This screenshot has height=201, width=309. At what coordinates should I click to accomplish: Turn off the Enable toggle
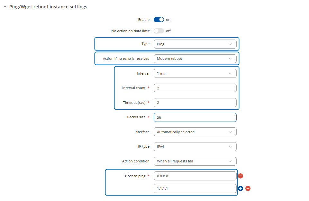[159, 20]
